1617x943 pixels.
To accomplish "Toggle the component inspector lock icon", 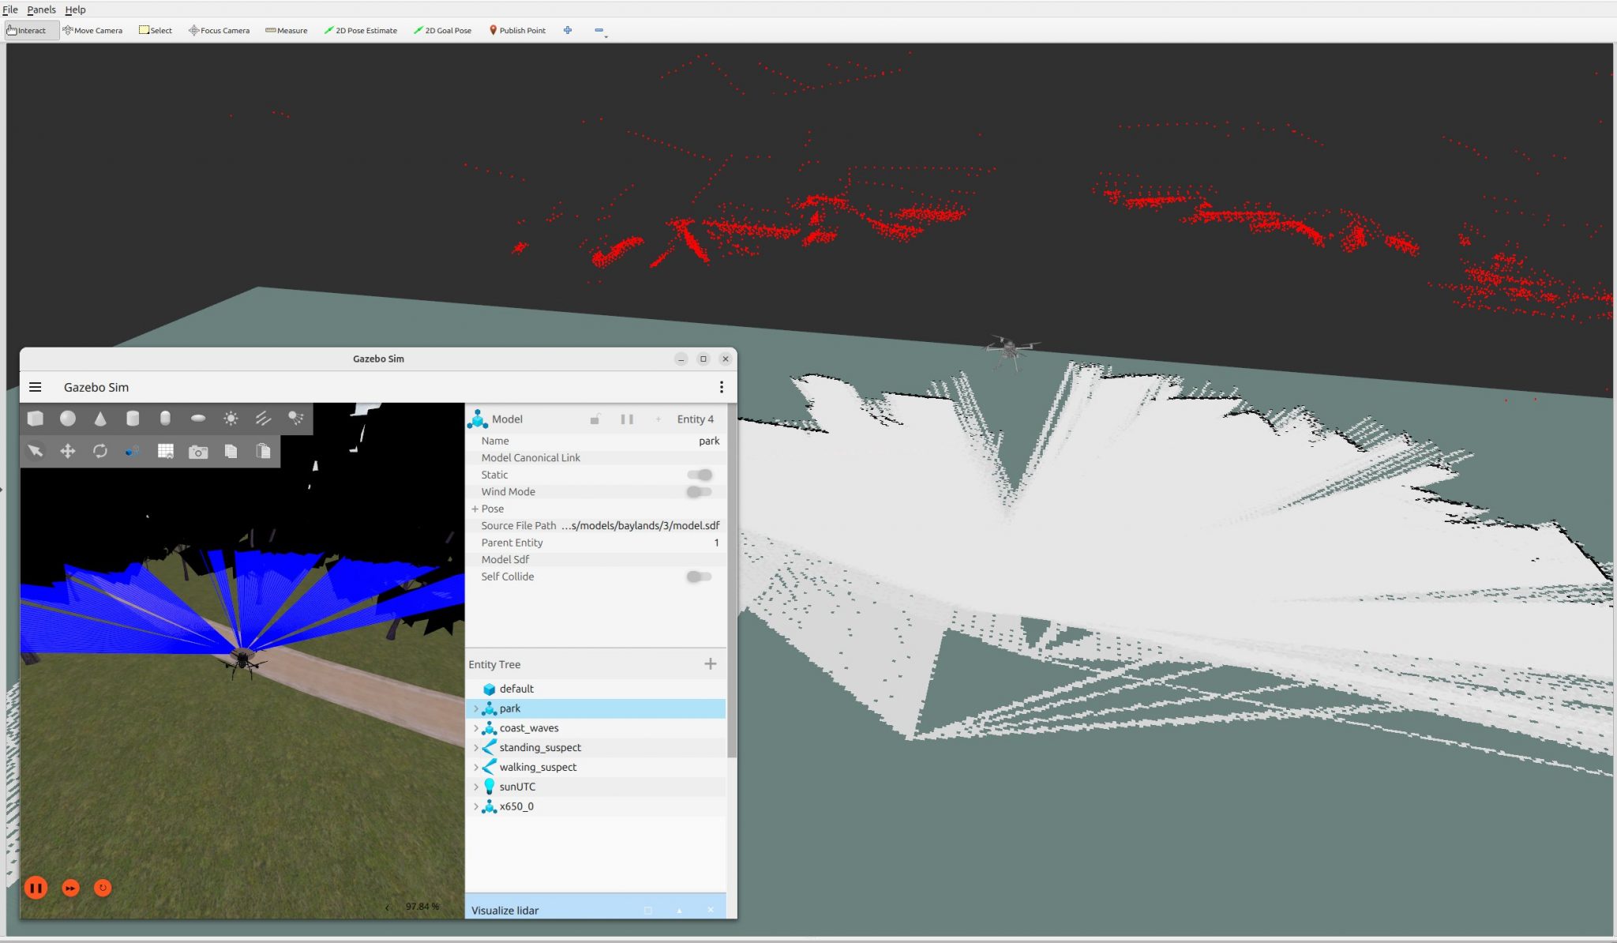I will (x=595, y=419).
